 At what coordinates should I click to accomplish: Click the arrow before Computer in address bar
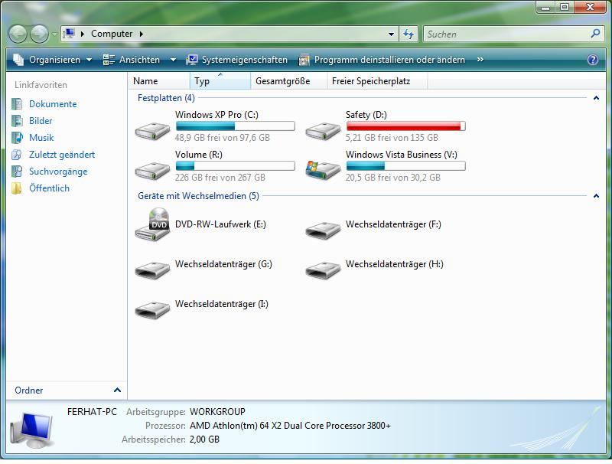click(83, 34)
